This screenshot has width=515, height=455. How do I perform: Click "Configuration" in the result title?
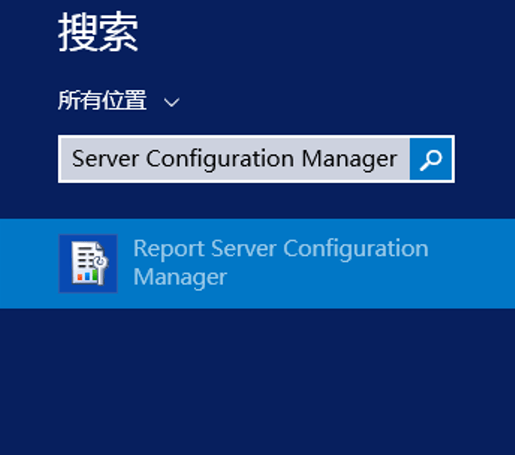tap(356, 249)
